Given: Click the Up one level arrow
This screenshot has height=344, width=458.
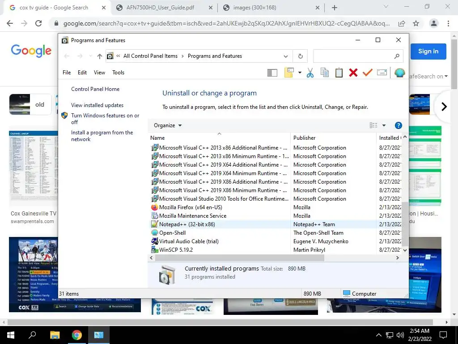Looking at the screenshot, I should coord(100,56).
